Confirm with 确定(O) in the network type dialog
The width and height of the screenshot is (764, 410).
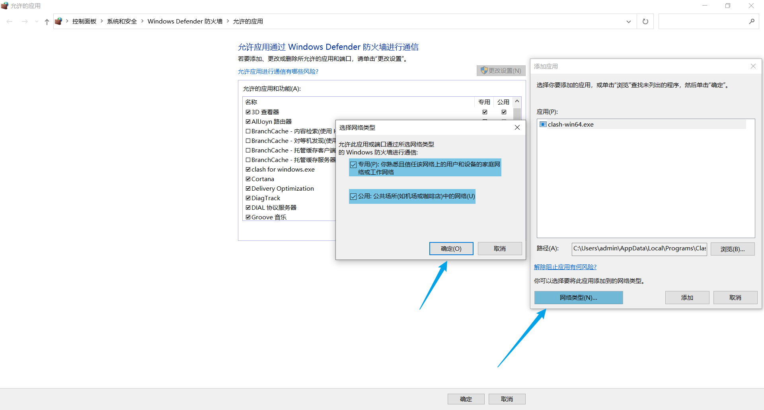[451, 249]
